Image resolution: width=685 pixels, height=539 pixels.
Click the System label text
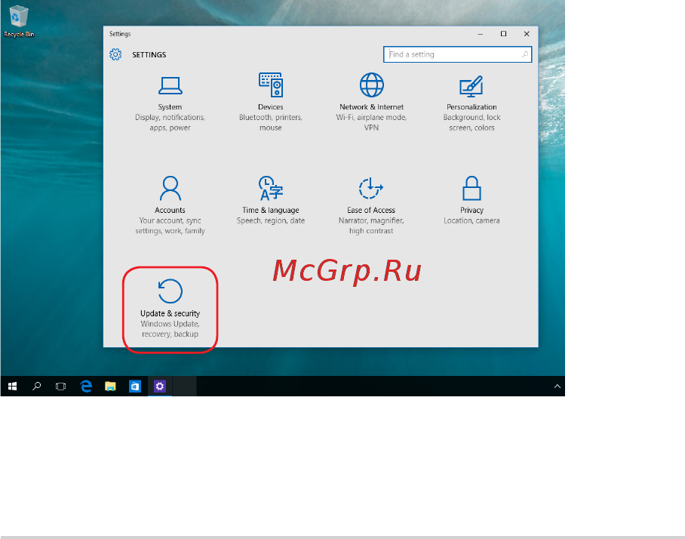click(x=170, y=107)
